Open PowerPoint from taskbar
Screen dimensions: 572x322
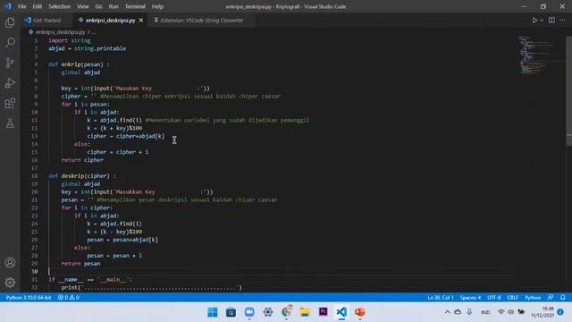[x=359, y=312]
